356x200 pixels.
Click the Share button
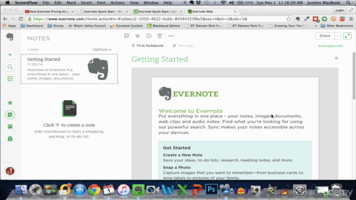point(325,36)
